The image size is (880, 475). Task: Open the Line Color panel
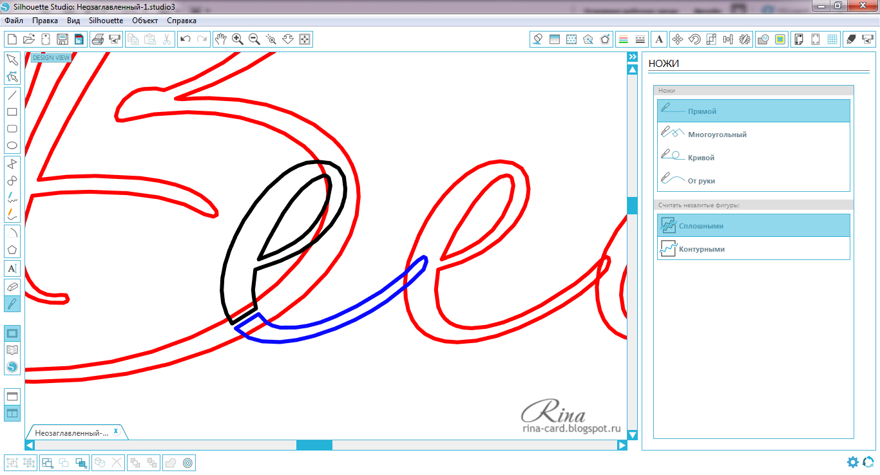tap(623, 39)
